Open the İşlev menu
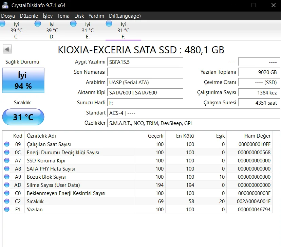The image size is (281, 247). 48,16
